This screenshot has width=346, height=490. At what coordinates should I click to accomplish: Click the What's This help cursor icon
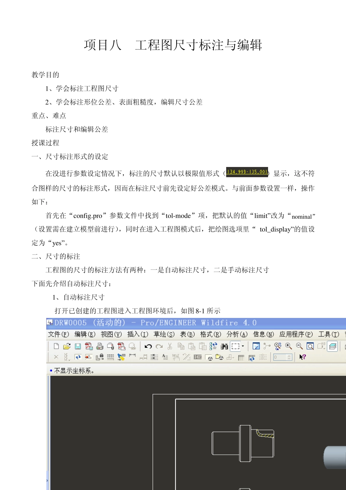tap(303, 357)
